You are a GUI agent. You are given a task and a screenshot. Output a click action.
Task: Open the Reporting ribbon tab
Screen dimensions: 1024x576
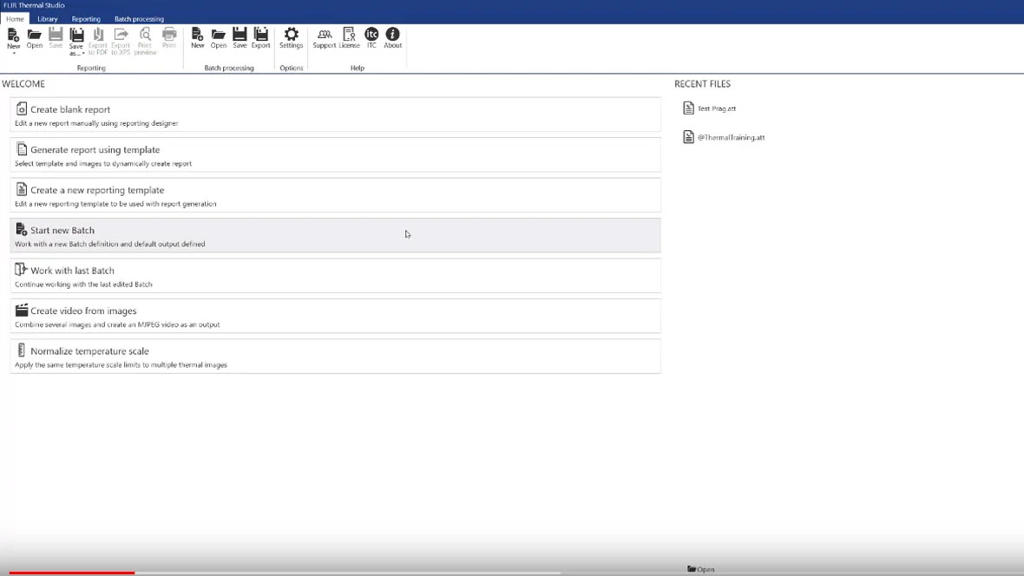(86, 19)
